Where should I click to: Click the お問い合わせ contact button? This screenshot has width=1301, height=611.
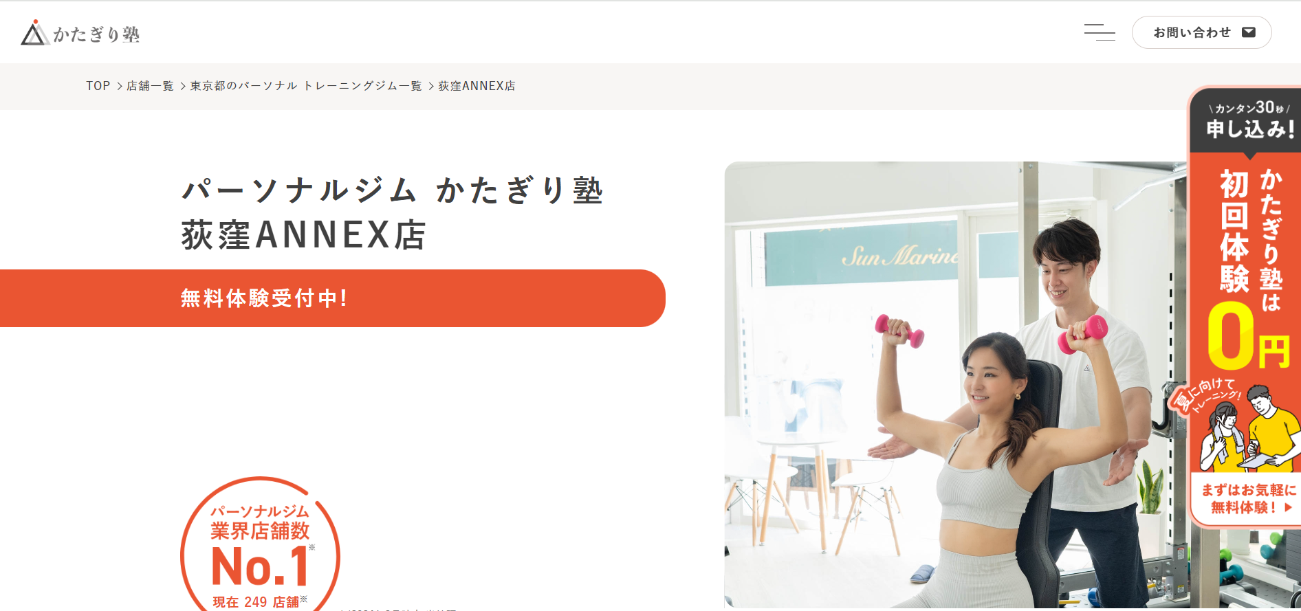tap(1201, 32)
